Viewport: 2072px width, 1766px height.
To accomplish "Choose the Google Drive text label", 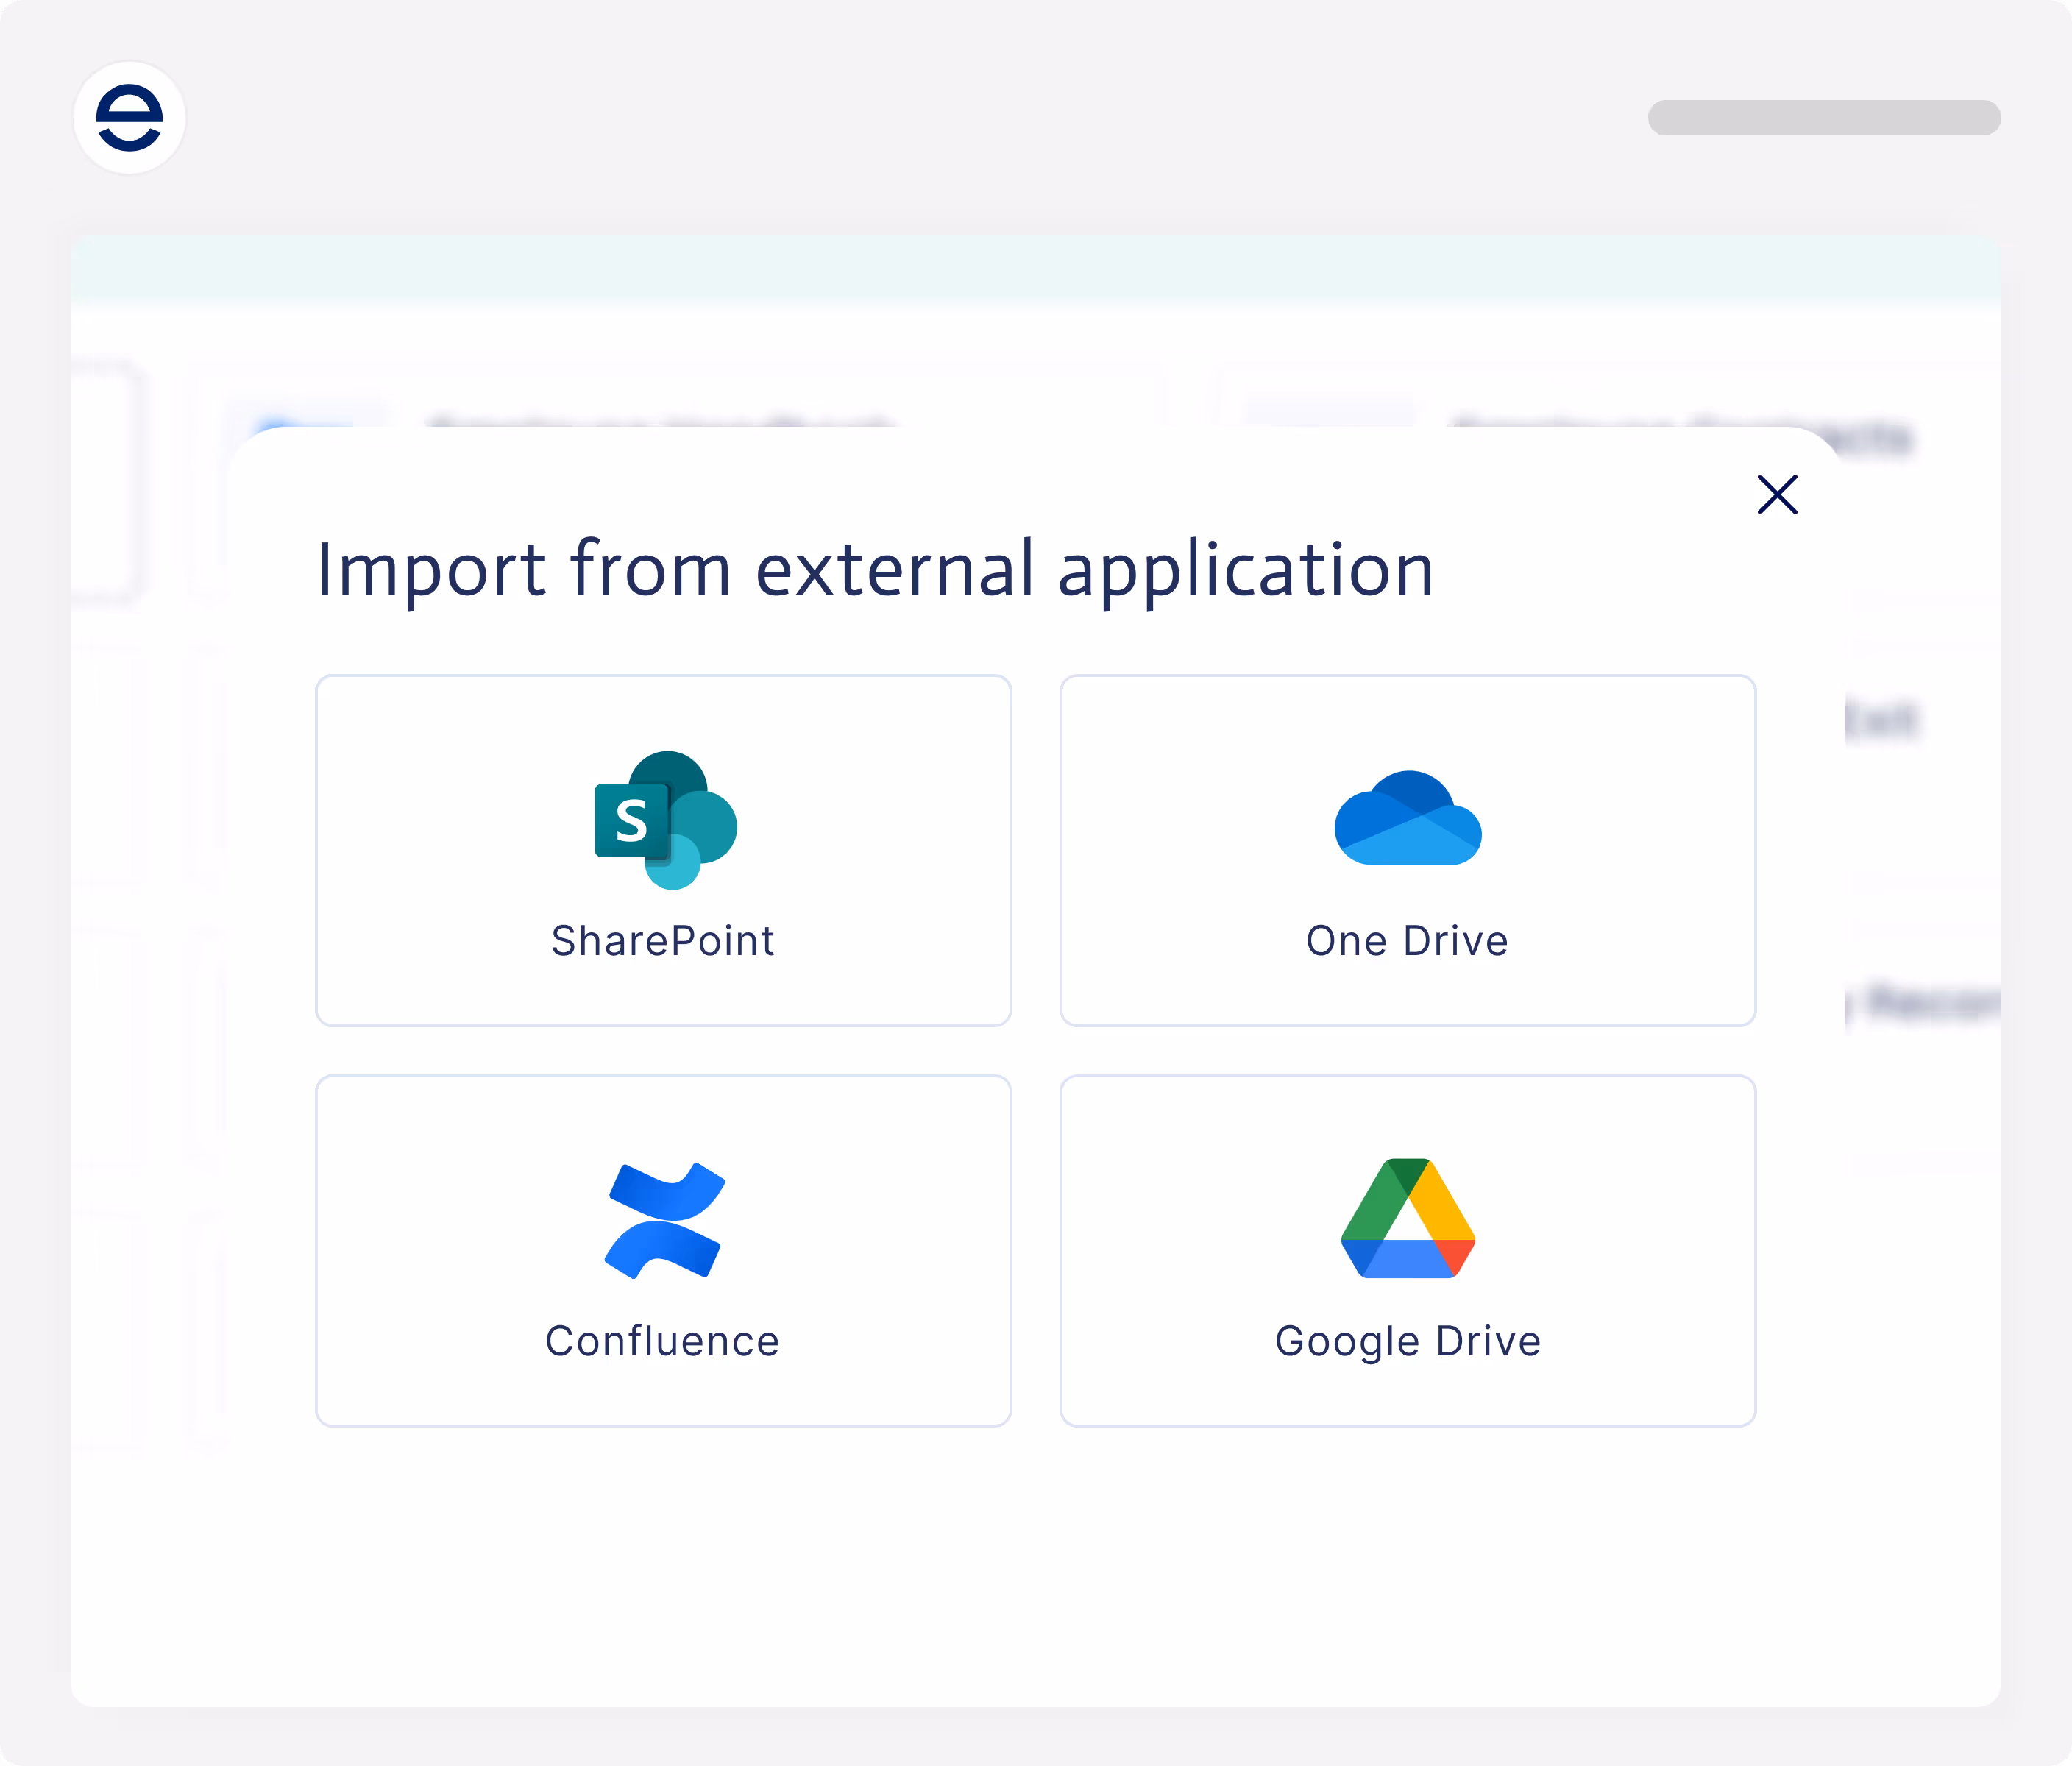I will 1407,1341.
